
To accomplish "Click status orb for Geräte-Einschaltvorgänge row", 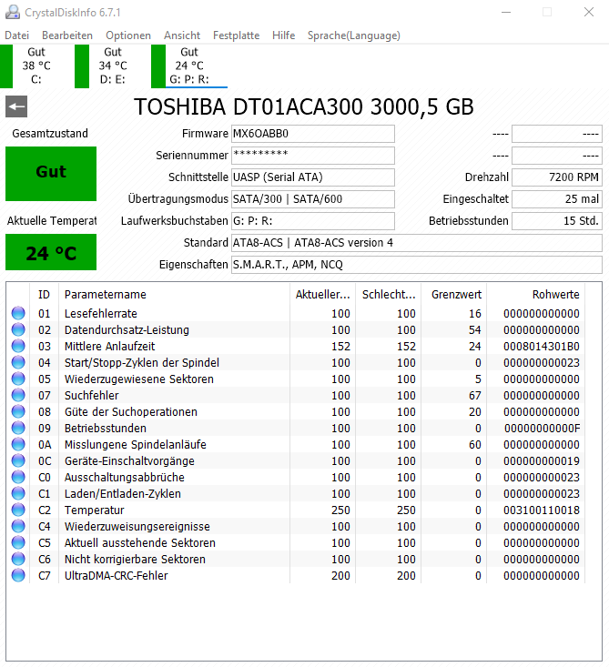I will (x=18, y=460).
